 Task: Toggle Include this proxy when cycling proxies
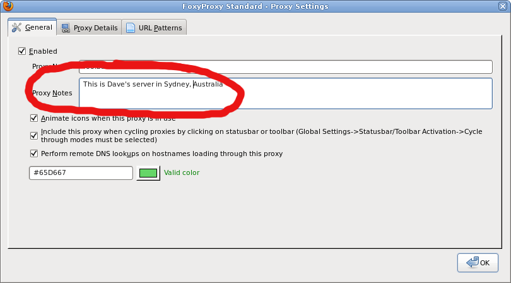click(x=34, y=135)
